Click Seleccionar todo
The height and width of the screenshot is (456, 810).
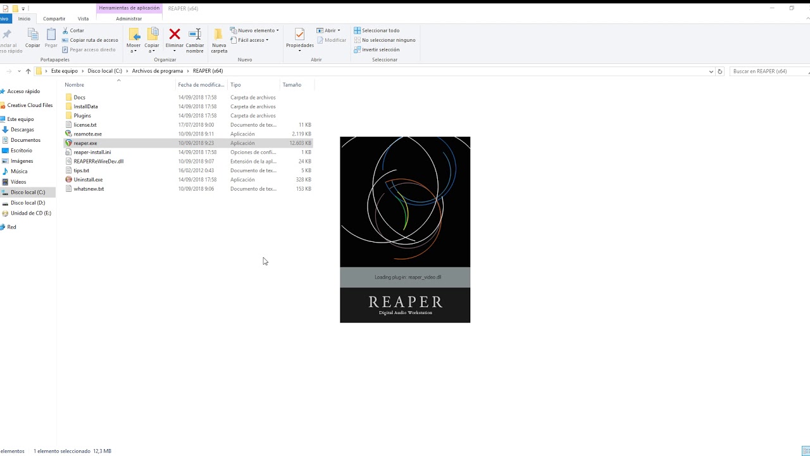[x=377, y=30]
